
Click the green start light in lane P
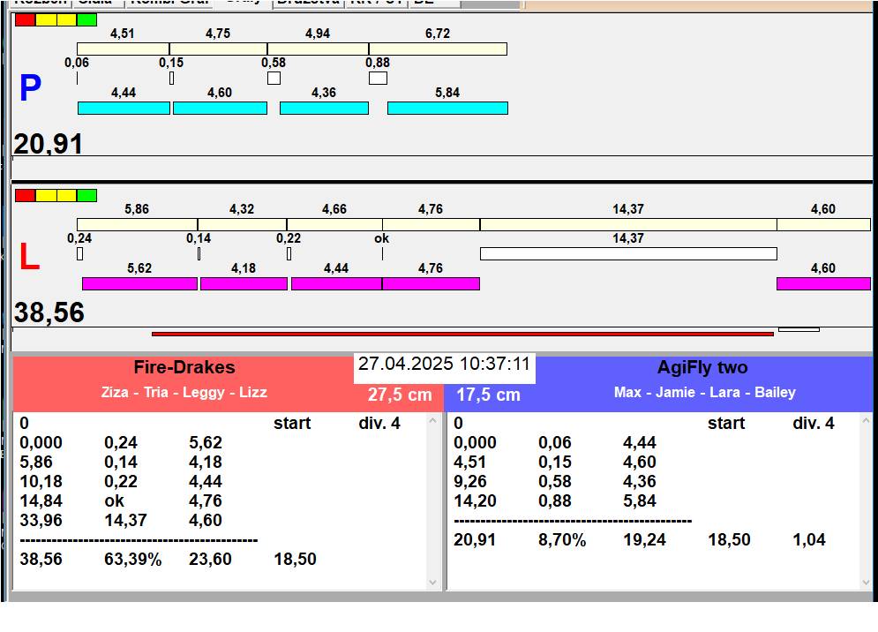click(87, 19)
